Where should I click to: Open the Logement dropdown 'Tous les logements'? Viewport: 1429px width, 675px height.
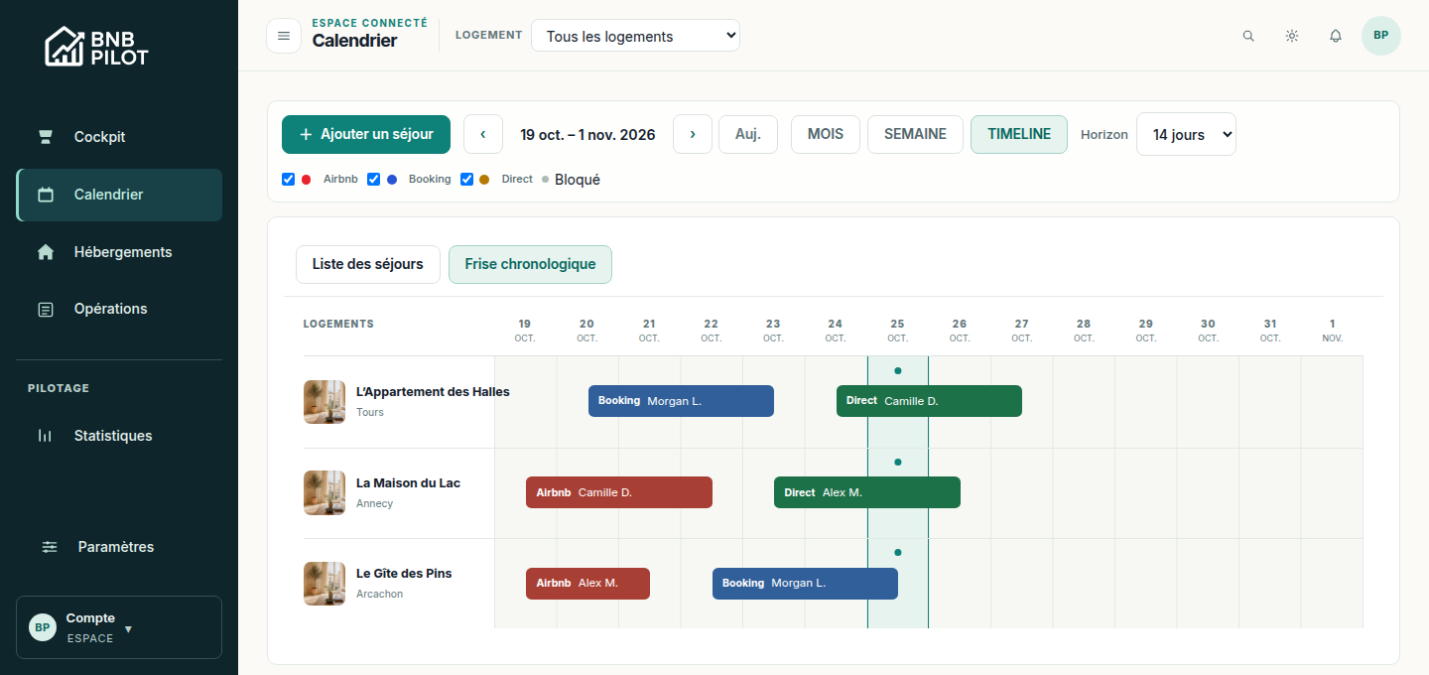[x=636, y=36]
